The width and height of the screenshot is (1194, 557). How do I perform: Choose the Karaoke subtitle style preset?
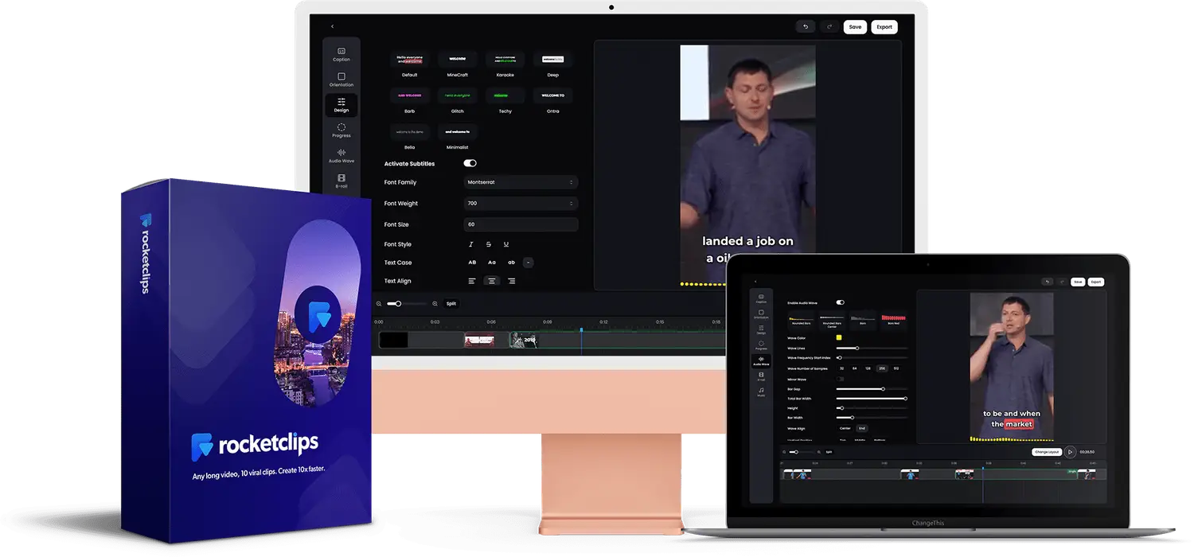click(x=505, y=63)
